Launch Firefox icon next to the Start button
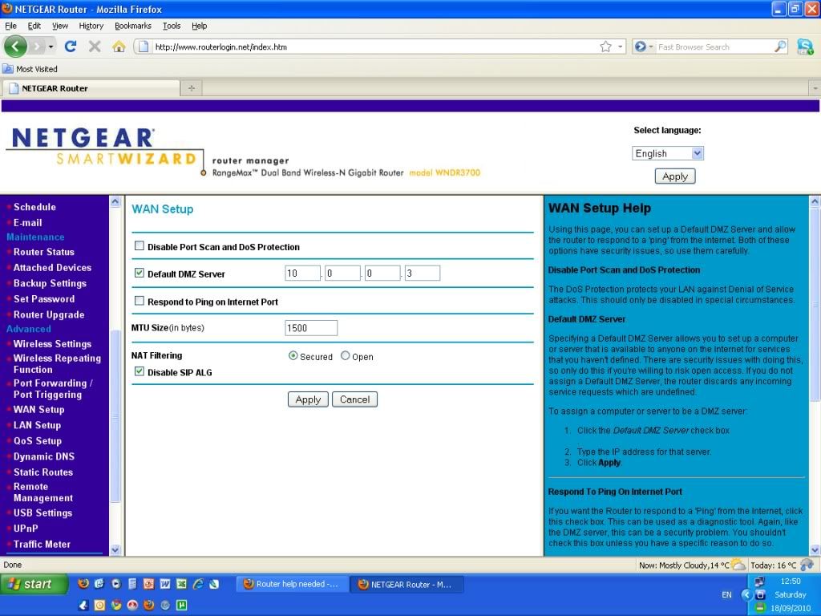The width and height of the screenshot is (821, 616). (x=83, y=584)
